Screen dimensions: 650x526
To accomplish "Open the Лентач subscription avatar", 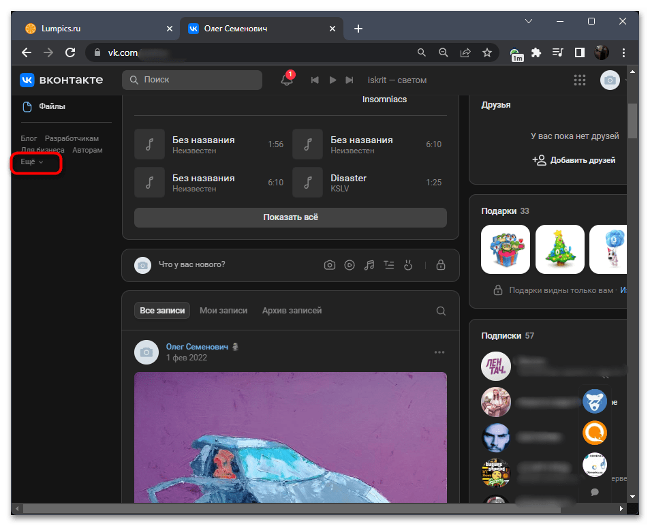I will 496,367.
